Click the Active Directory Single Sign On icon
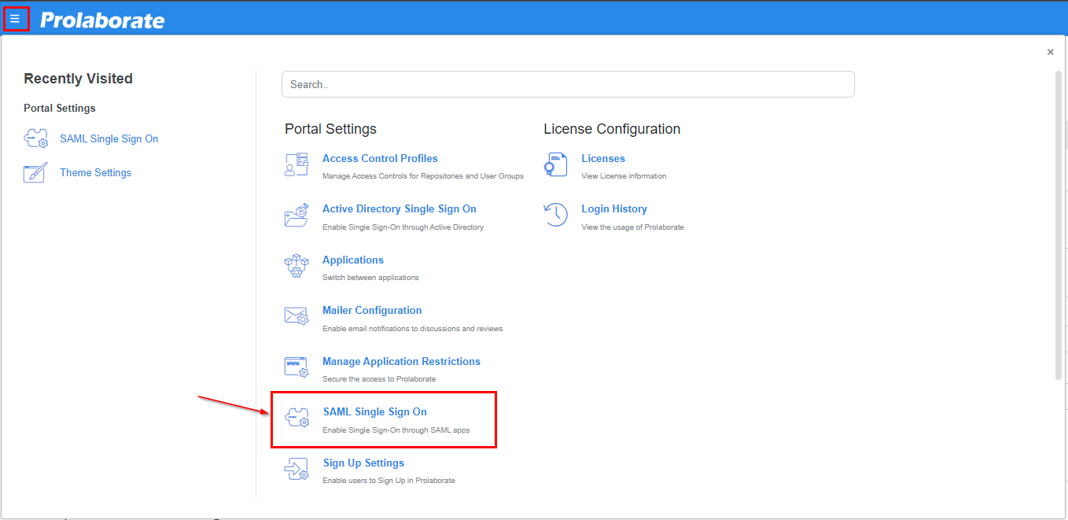 click(x=296, y=216)
